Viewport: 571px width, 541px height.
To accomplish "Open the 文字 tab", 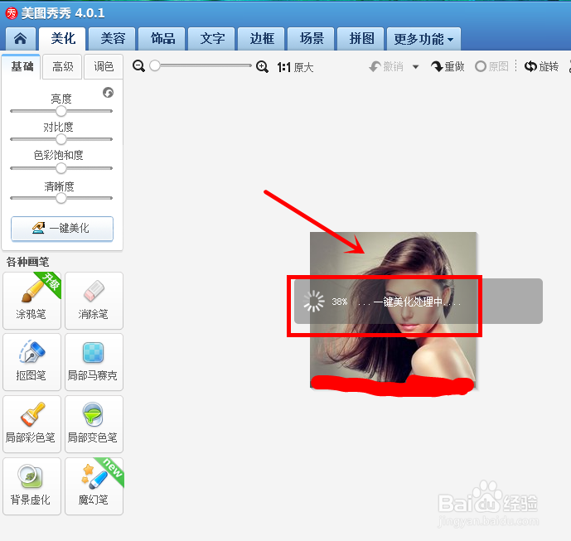I will tap(212, 39).
